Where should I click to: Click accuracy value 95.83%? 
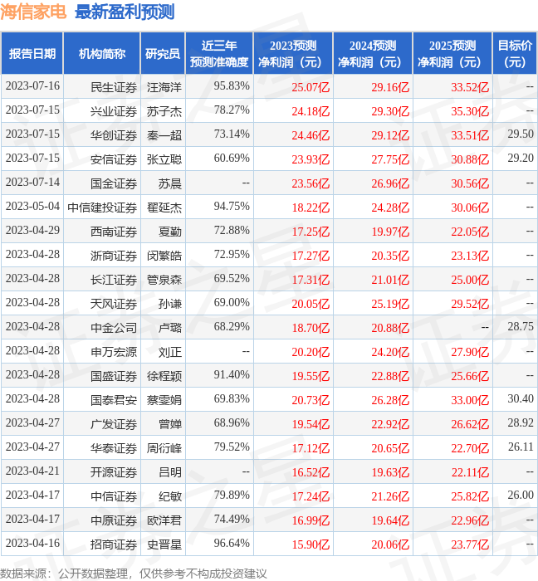coord(232,86)
